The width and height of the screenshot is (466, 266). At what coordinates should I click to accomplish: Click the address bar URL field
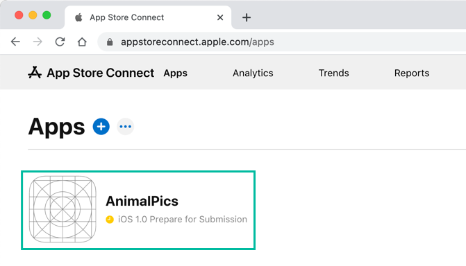coord(282,42)
